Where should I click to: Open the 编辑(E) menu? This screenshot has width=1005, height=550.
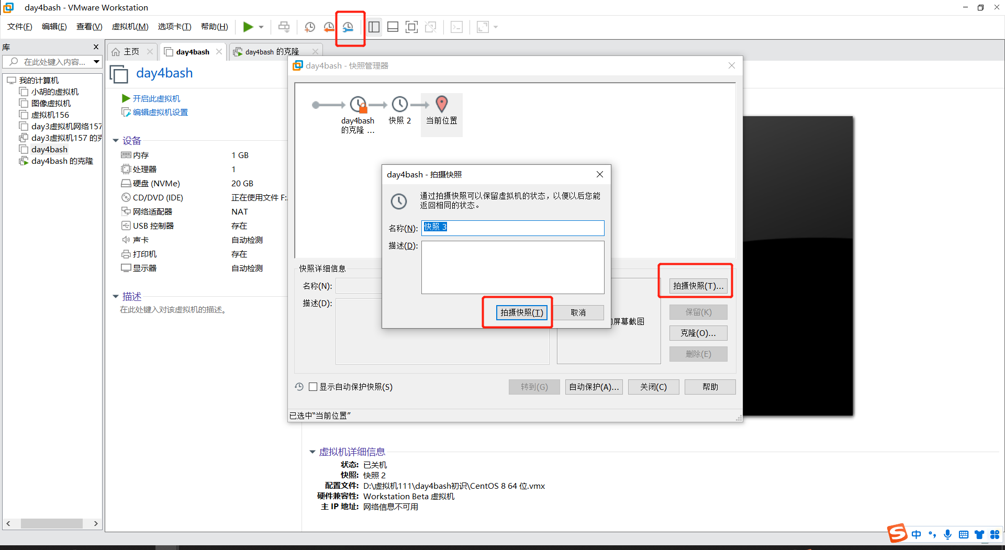(x=54, y=27)
